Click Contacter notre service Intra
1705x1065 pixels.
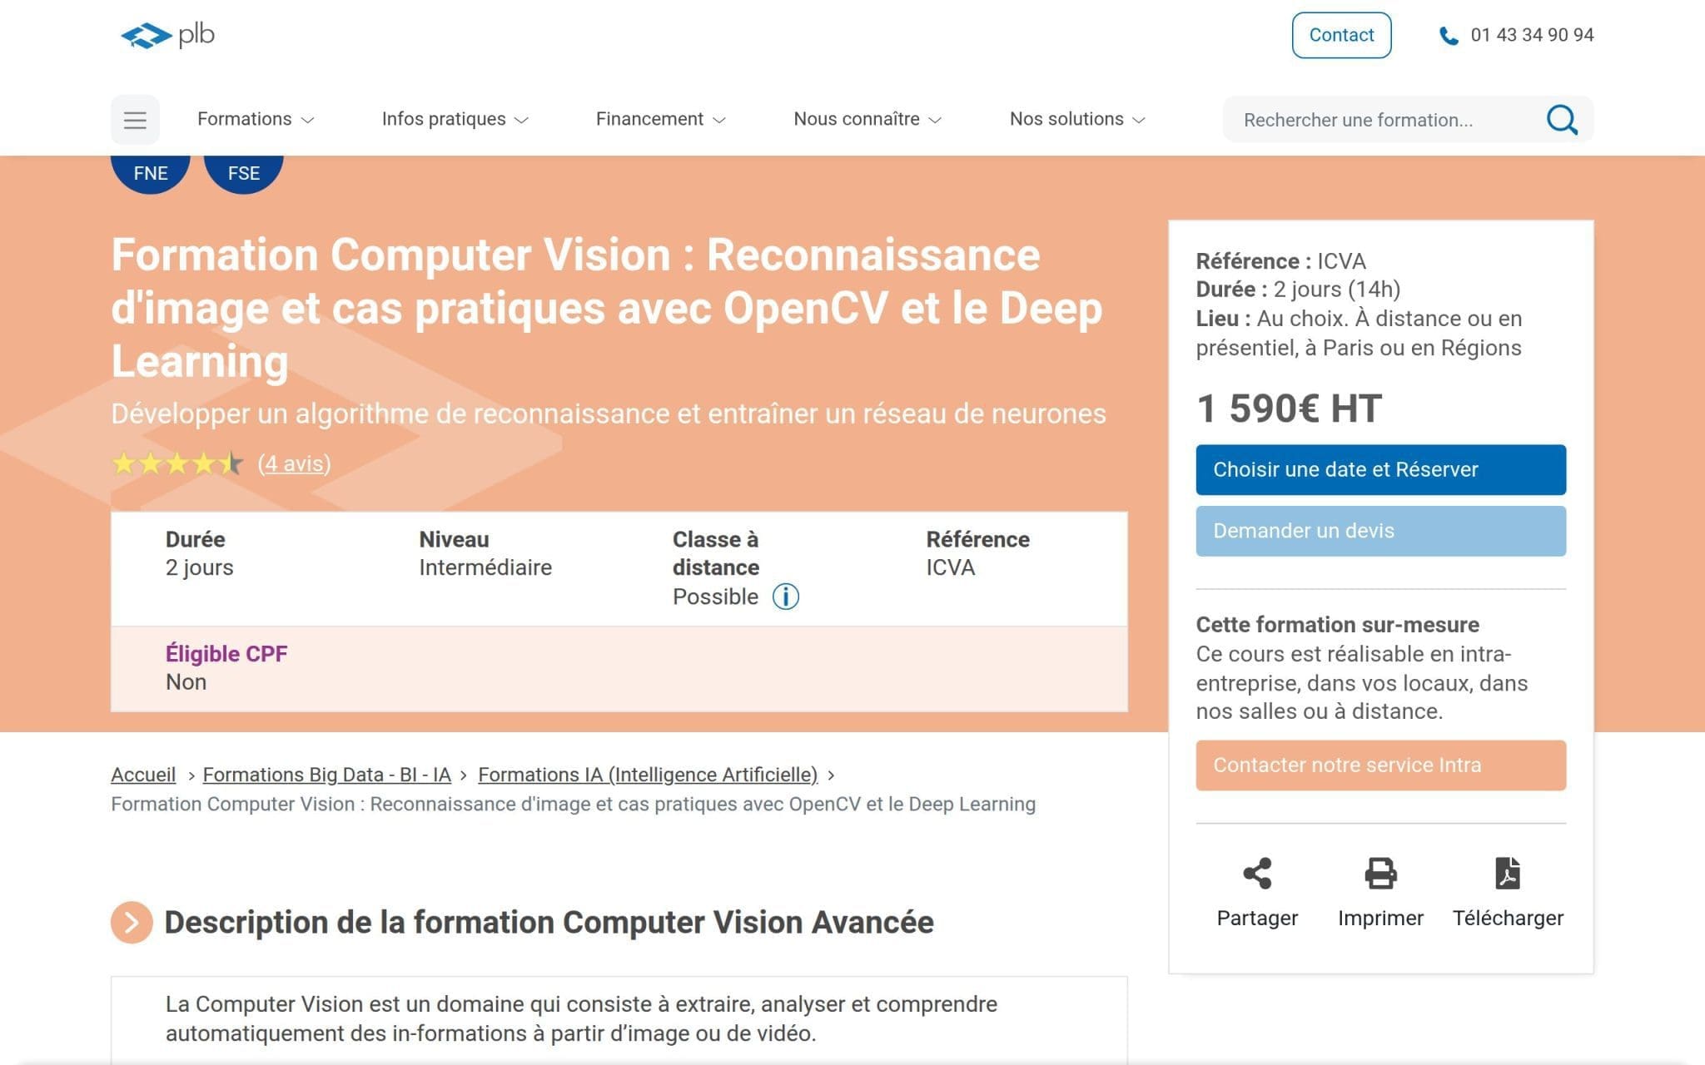1380,765
